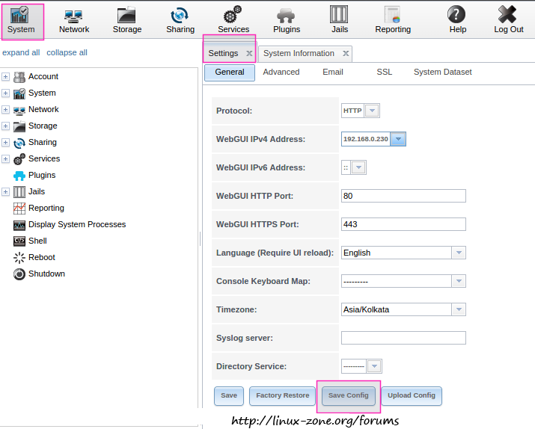This screenshot has width=535, height=429.
Task: Expand the Account tree node
Action: pyautogui.click(x=6, y=77)
